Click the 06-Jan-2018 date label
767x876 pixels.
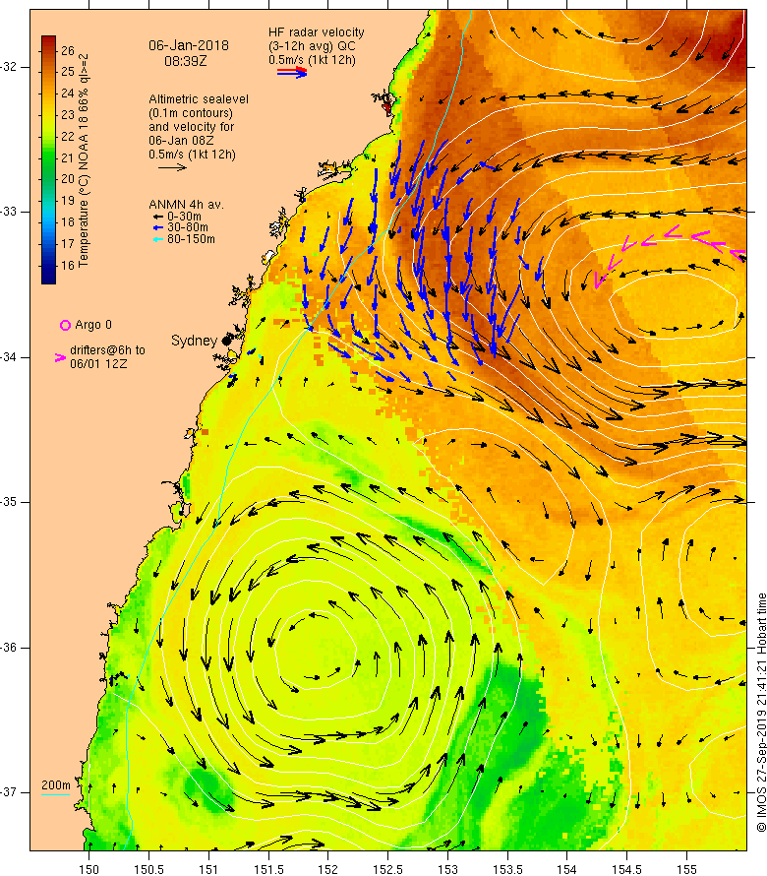pyautogui.click(x=189, y=46)
